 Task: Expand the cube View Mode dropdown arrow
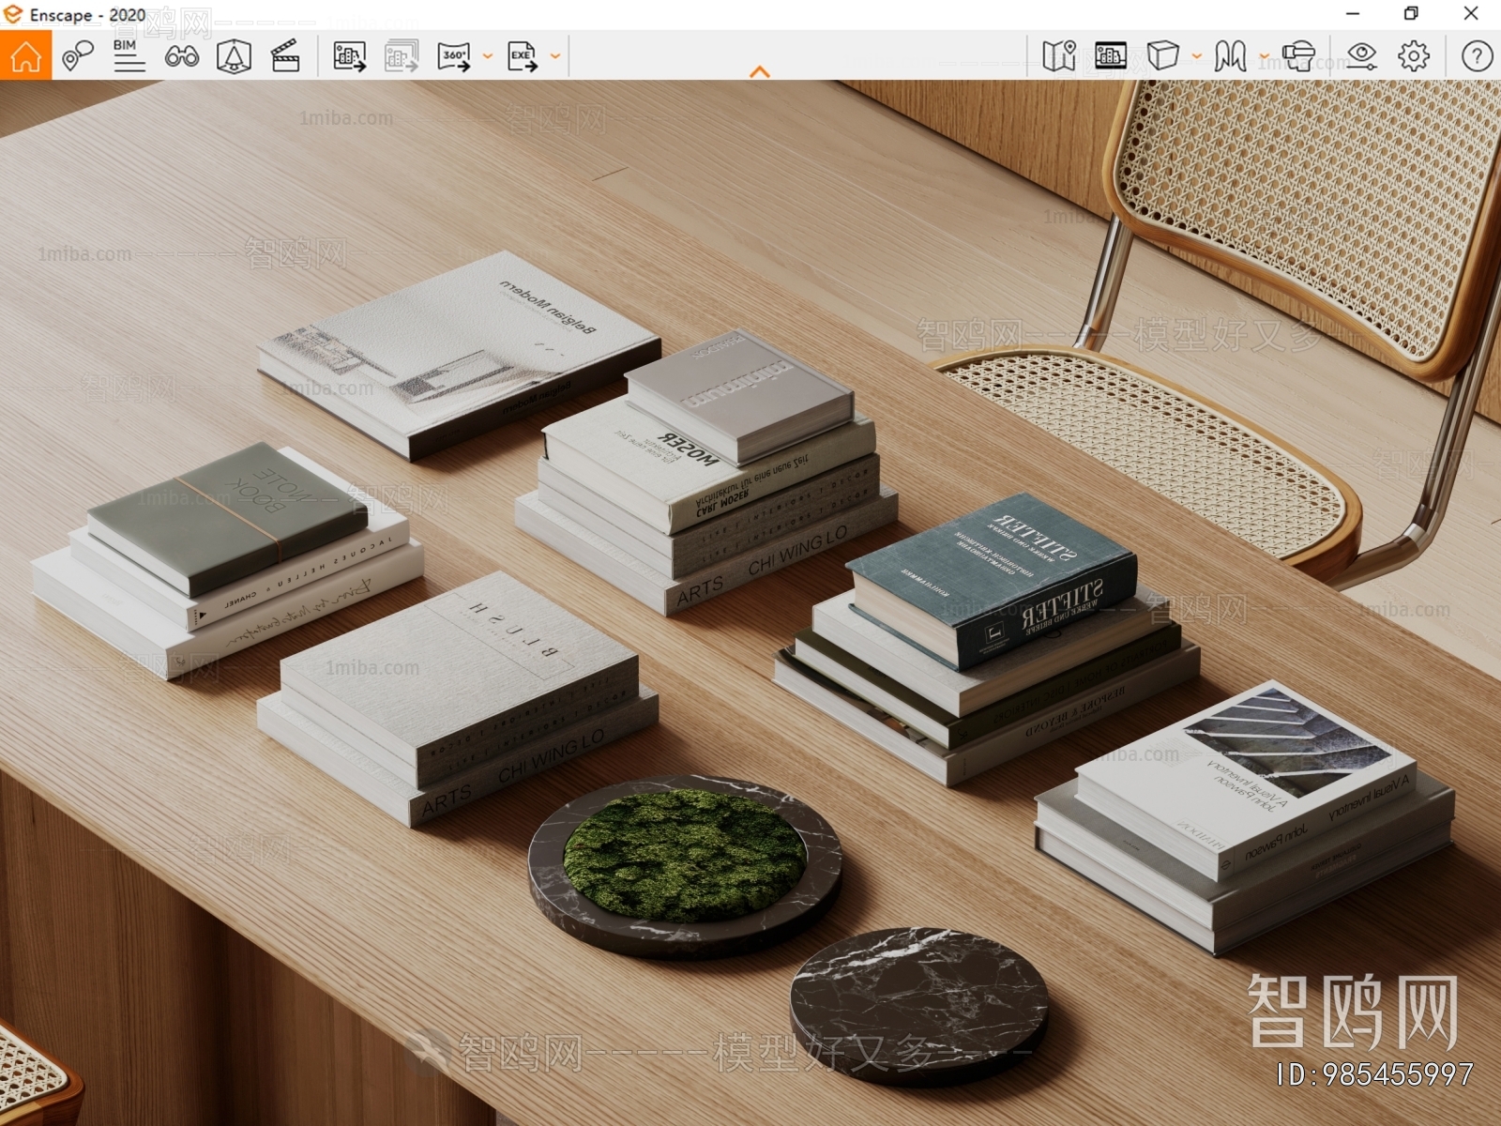tap(1196, 56)
